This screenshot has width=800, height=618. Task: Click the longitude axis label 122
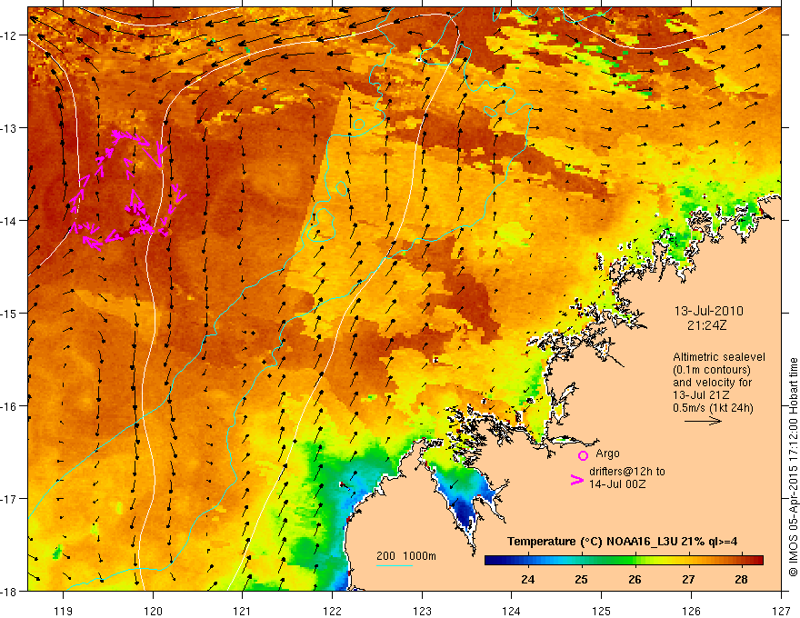tap(332, 611)
